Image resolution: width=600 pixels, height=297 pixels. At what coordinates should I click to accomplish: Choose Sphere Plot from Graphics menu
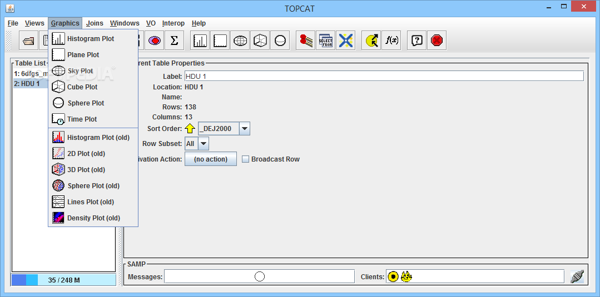tap(93, 103)
